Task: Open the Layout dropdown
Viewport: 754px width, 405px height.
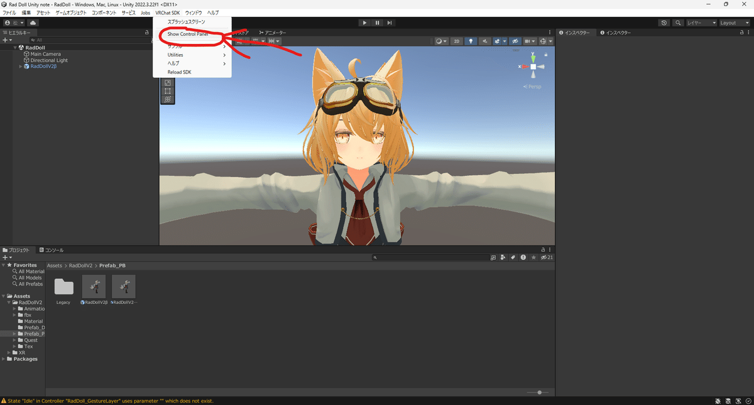Action: 735,23
